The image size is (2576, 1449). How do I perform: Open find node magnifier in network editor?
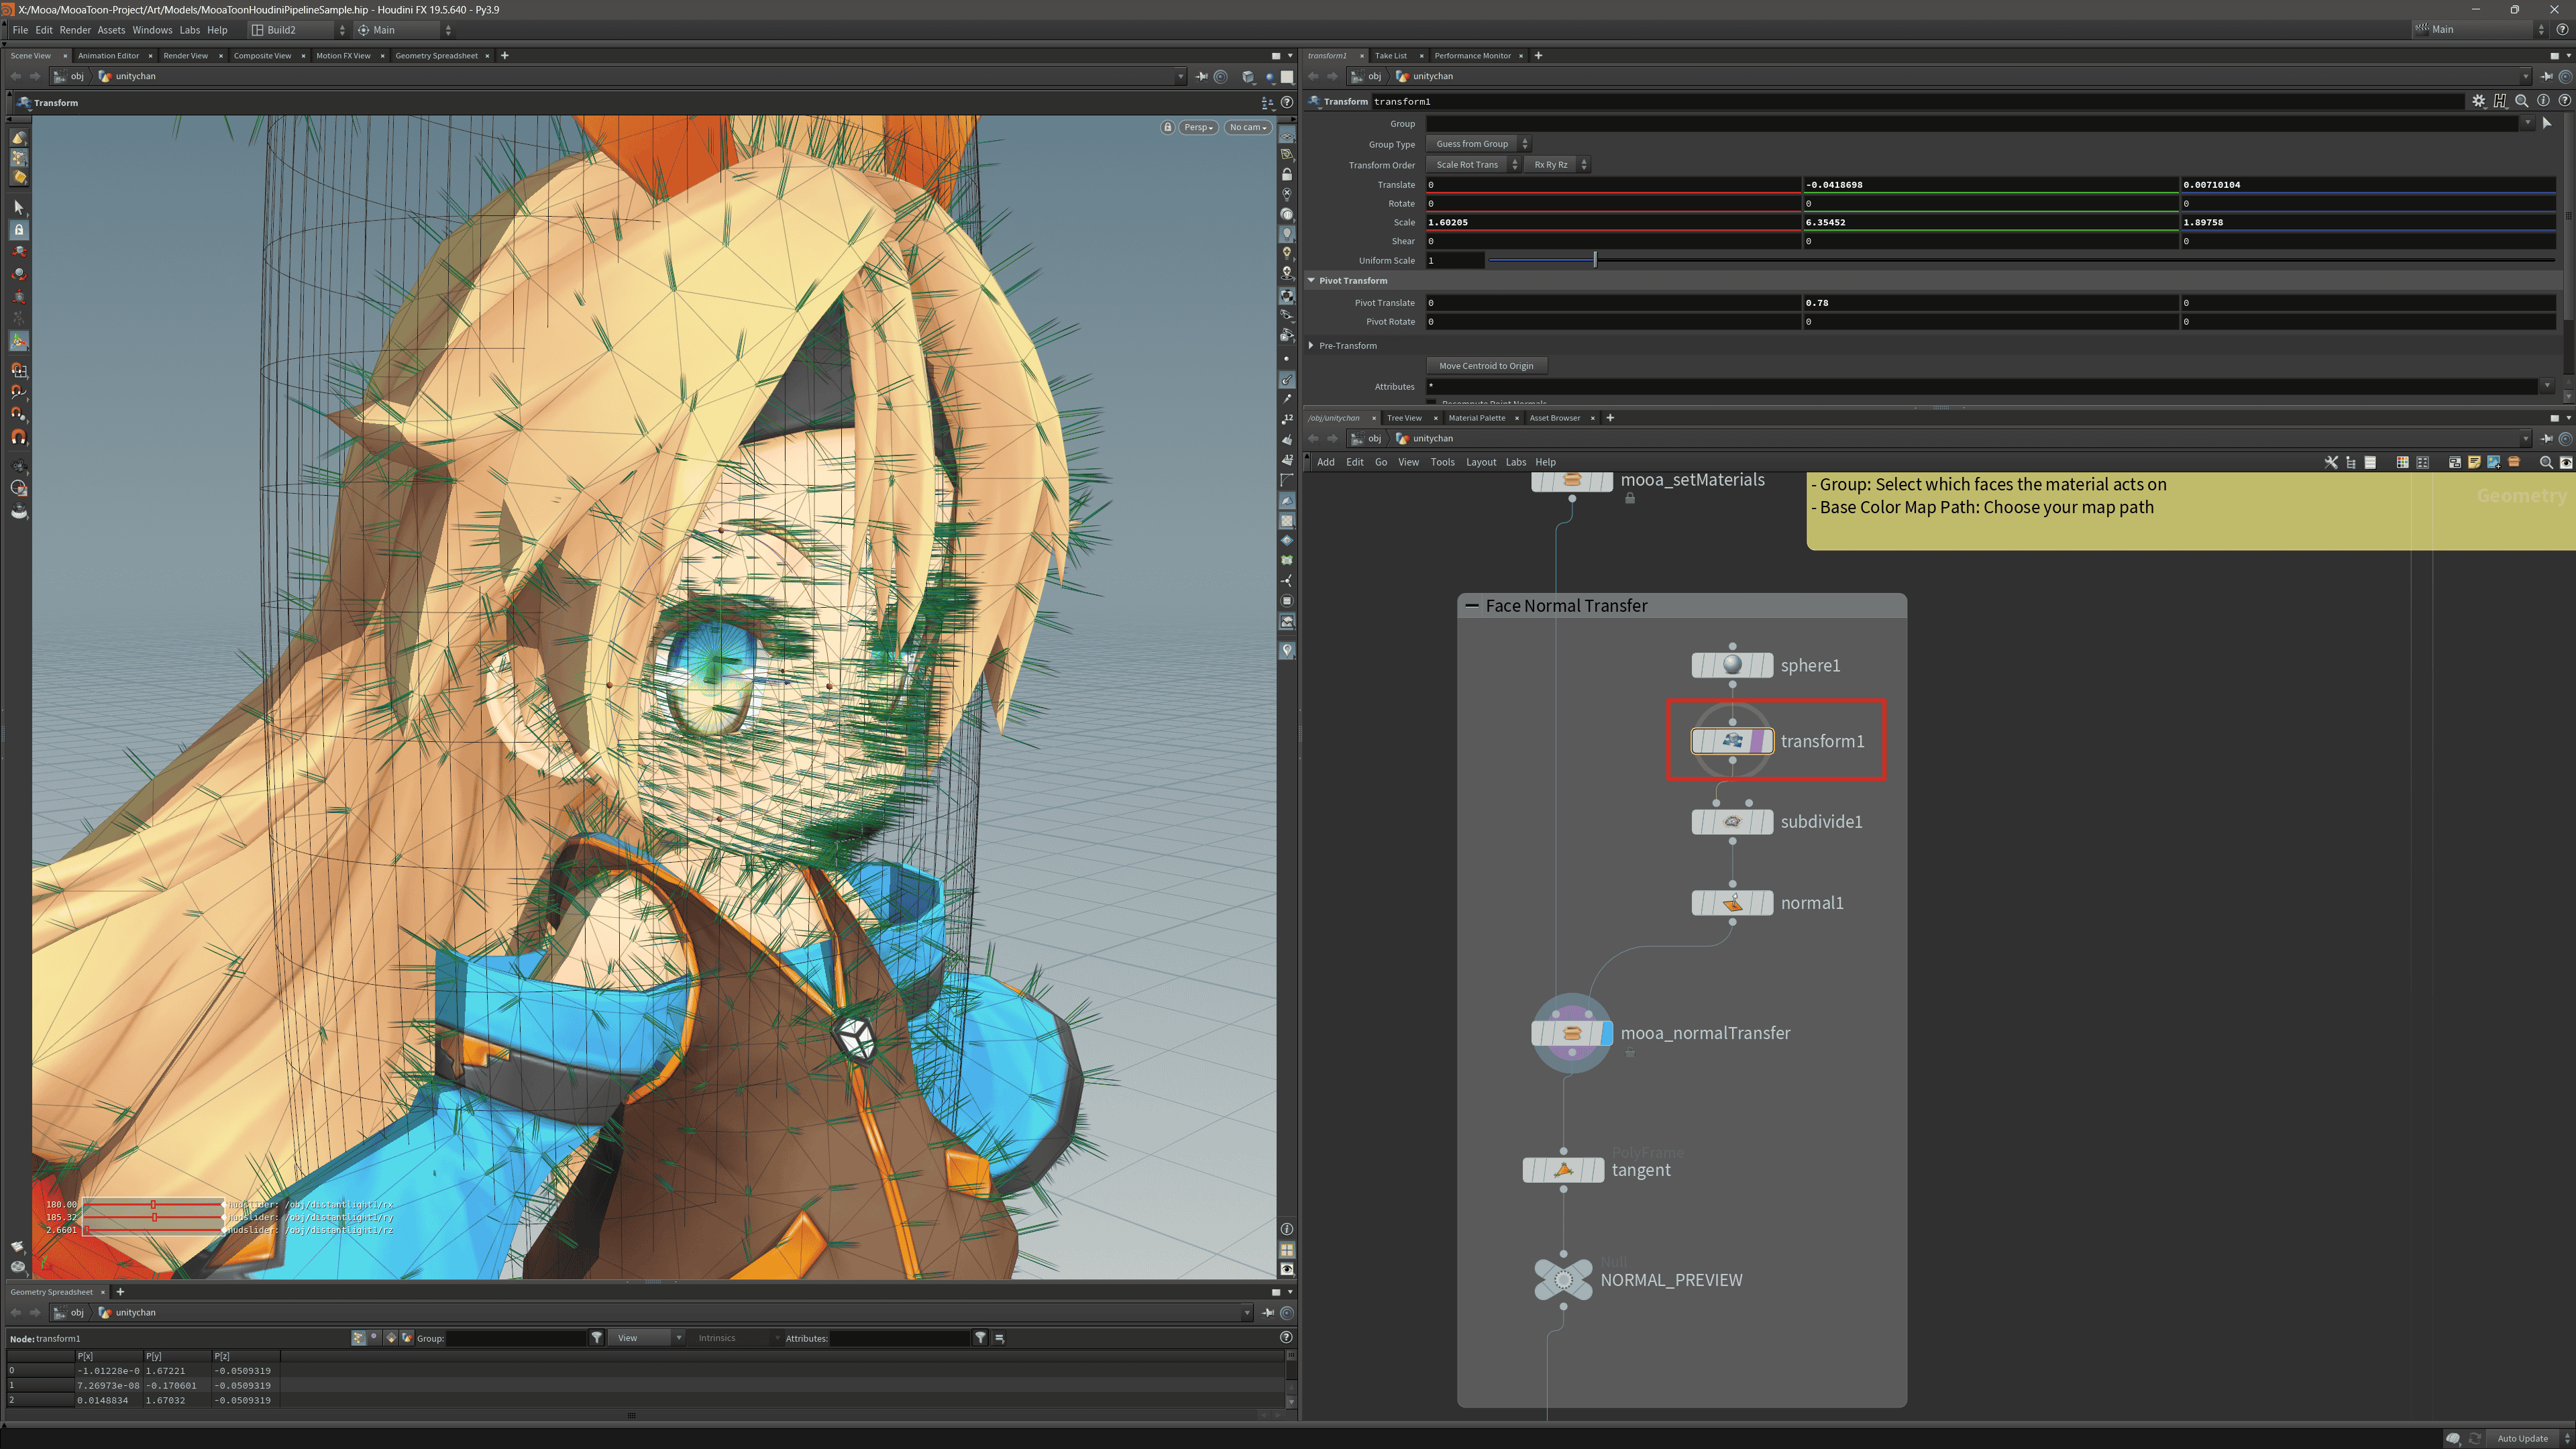click(2546, 462)
